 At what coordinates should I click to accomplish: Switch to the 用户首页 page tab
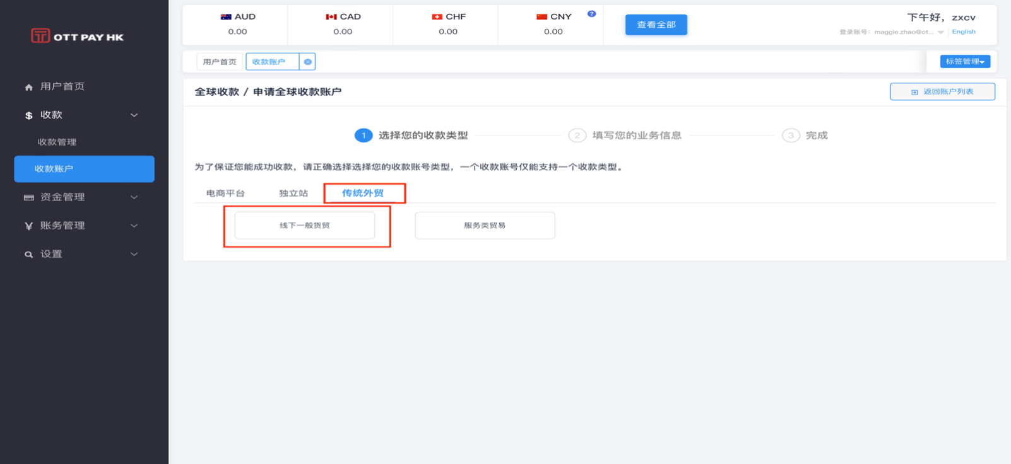220,62
